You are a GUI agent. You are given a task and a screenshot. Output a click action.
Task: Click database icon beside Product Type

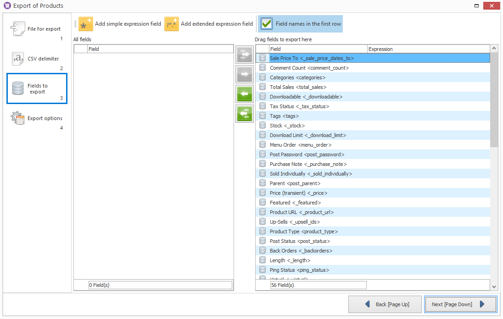263,231
